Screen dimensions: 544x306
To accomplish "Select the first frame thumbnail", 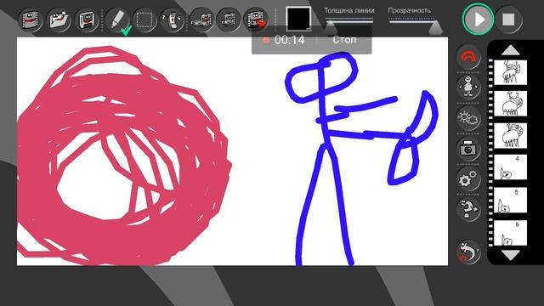I will tap(510, 72).
